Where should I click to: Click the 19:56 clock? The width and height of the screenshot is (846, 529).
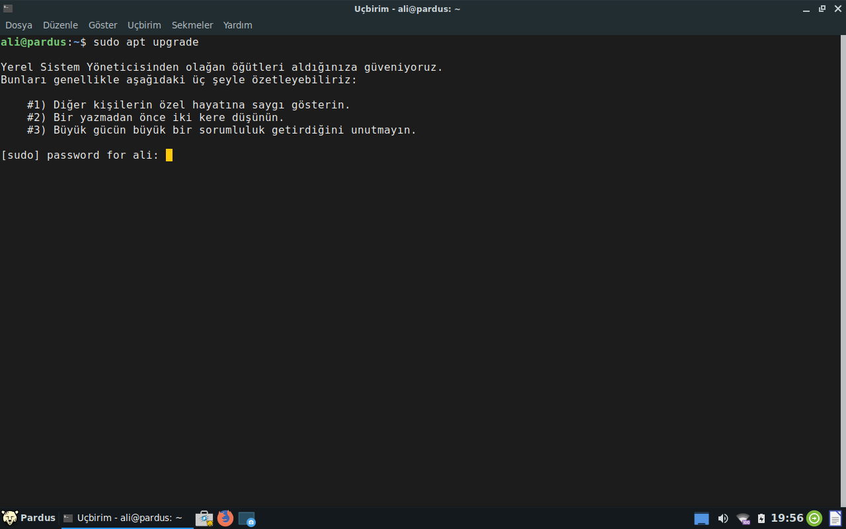click(x=787, y=518)
